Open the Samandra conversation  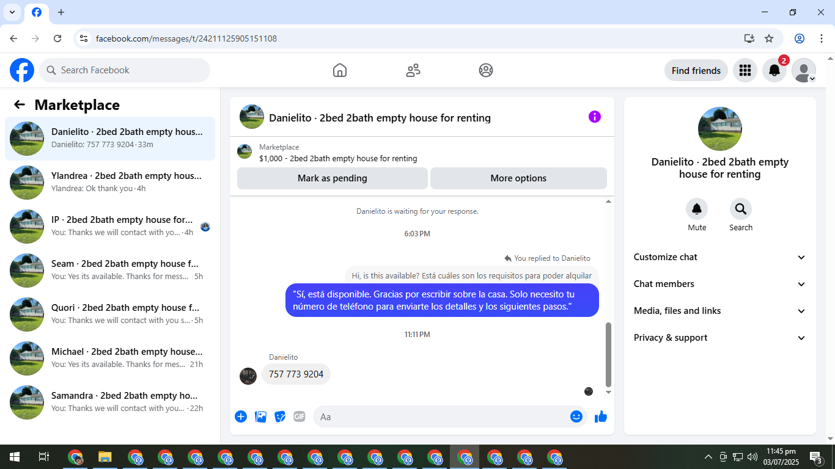pyautogui.click(x=110, y=402)
